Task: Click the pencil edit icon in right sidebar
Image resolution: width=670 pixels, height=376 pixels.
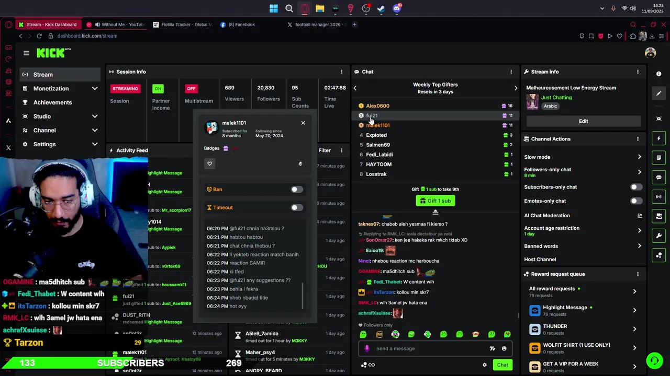Action: tap(659, 93)
